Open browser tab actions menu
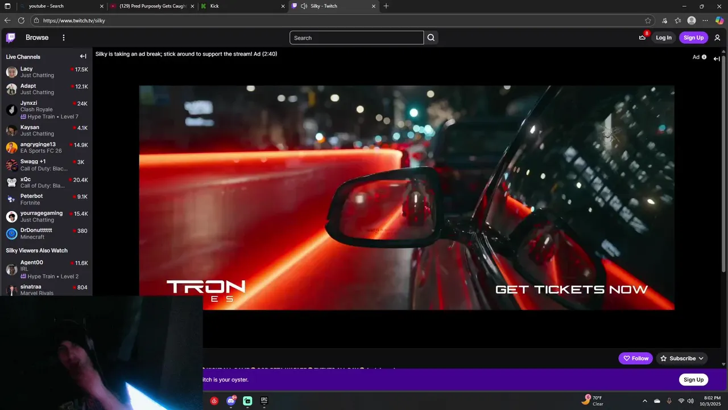This screenshot has width=728, height=410. pyautogui.click(x=8, y=6)
